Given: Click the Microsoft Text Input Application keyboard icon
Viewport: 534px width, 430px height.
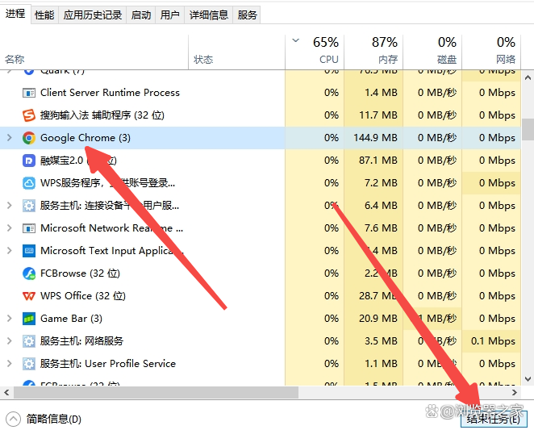Looking at the screenshot, I should click(x=29, y=251).
